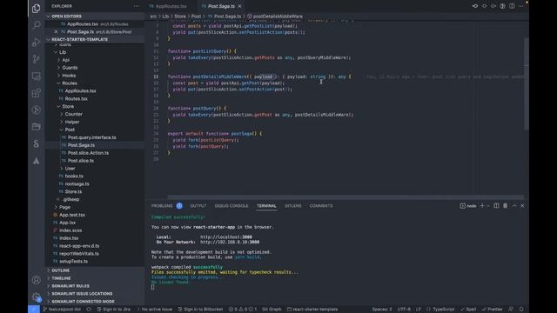Close the bottom terminal panel
Image resolution: width=557 pixels, height=313 pixels.
(522, 206)
